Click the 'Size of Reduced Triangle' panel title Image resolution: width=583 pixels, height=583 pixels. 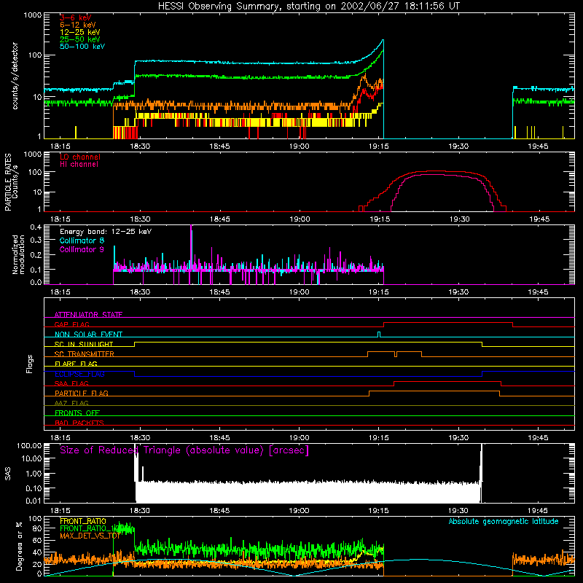184,450
